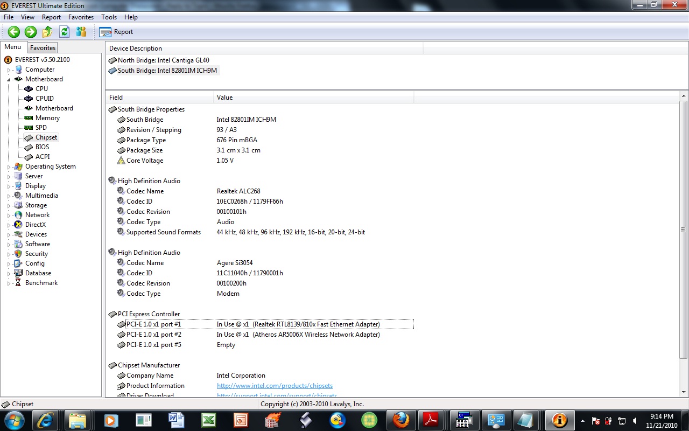The image size is (689, 431).
Task: Click the Up level toolbar icon
Action: [x=47, y=32]
